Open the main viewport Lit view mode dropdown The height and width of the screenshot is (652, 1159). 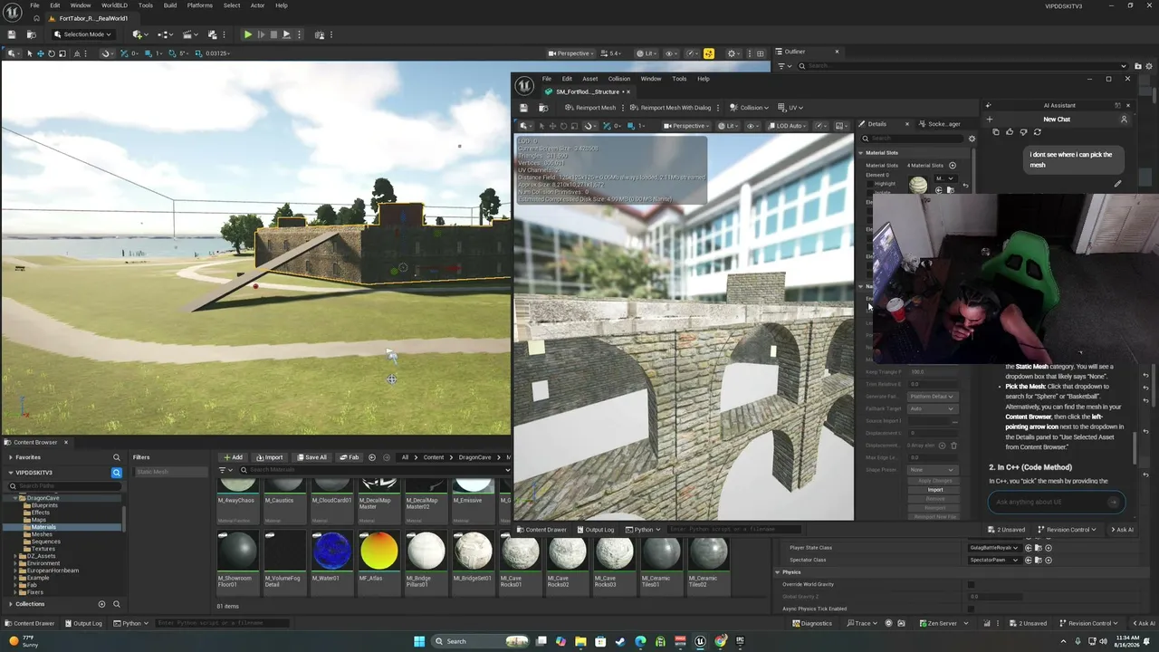tap(647, 53)
